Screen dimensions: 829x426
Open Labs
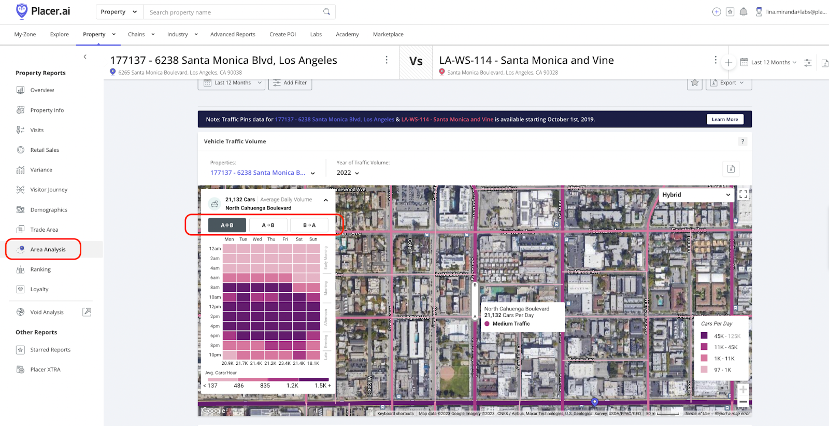(316, 34)
